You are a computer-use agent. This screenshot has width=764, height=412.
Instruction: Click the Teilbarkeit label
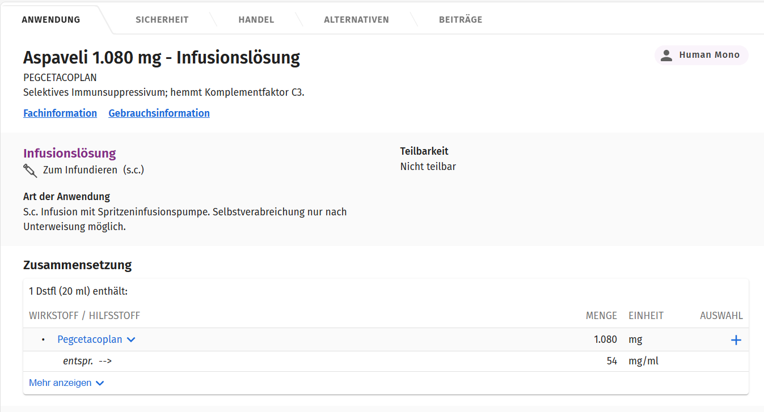[x=424, y=151]
